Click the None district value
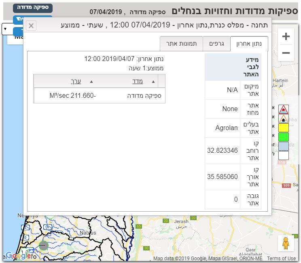Image resolution: width=301 pixels, height=263 pixels. [x=230, y=109]
